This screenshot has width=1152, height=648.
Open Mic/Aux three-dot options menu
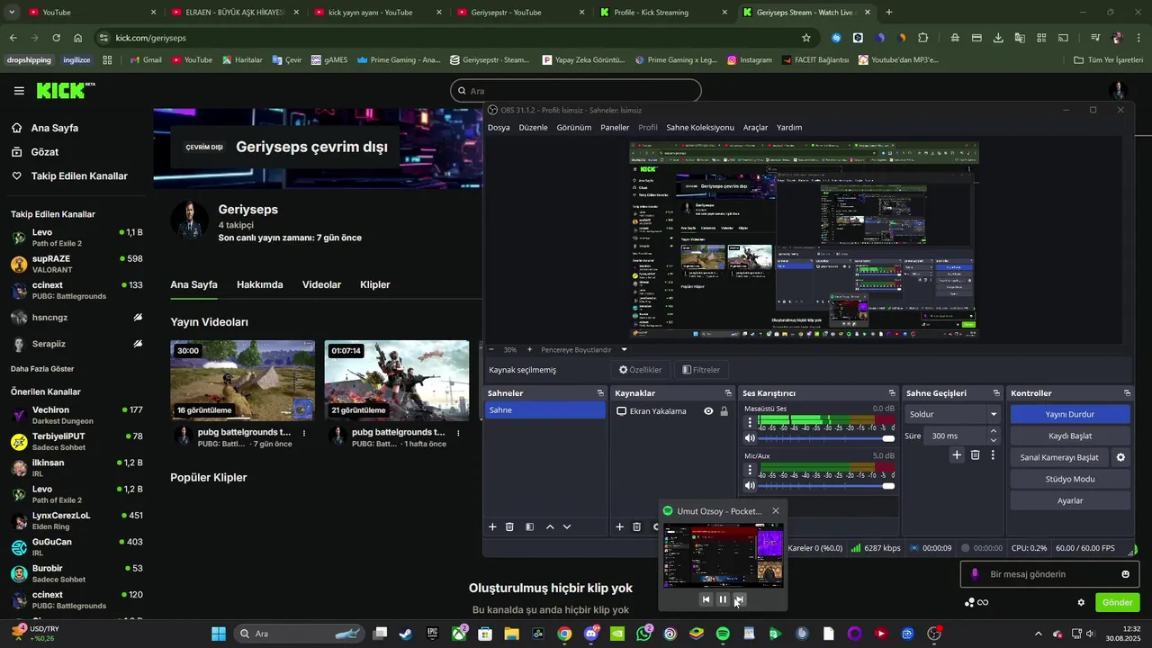pyautogui.click(x=750, y=470)
